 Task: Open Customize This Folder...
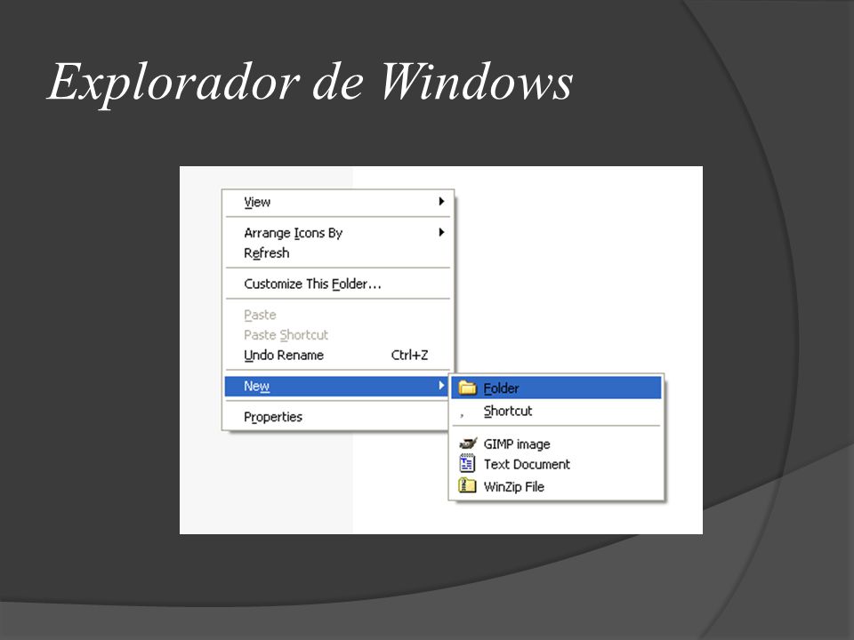[338, 284]
